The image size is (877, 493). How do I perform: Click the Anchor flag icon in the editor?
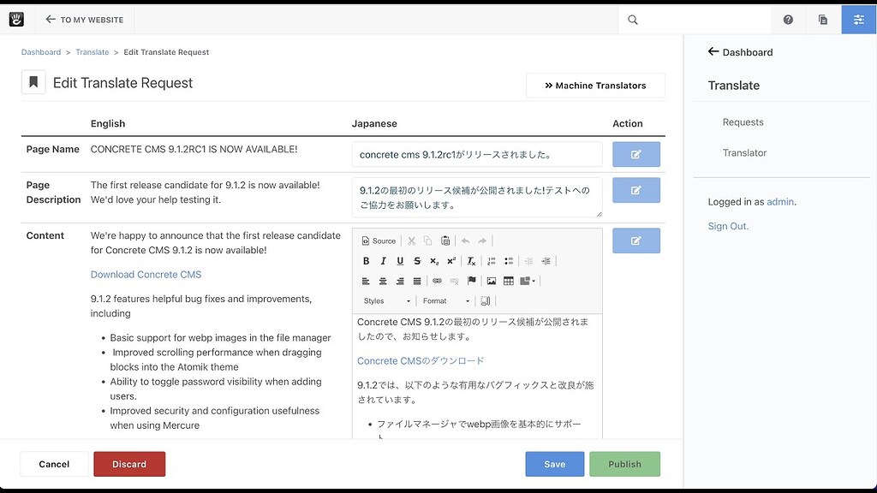(x=472, y=281)
